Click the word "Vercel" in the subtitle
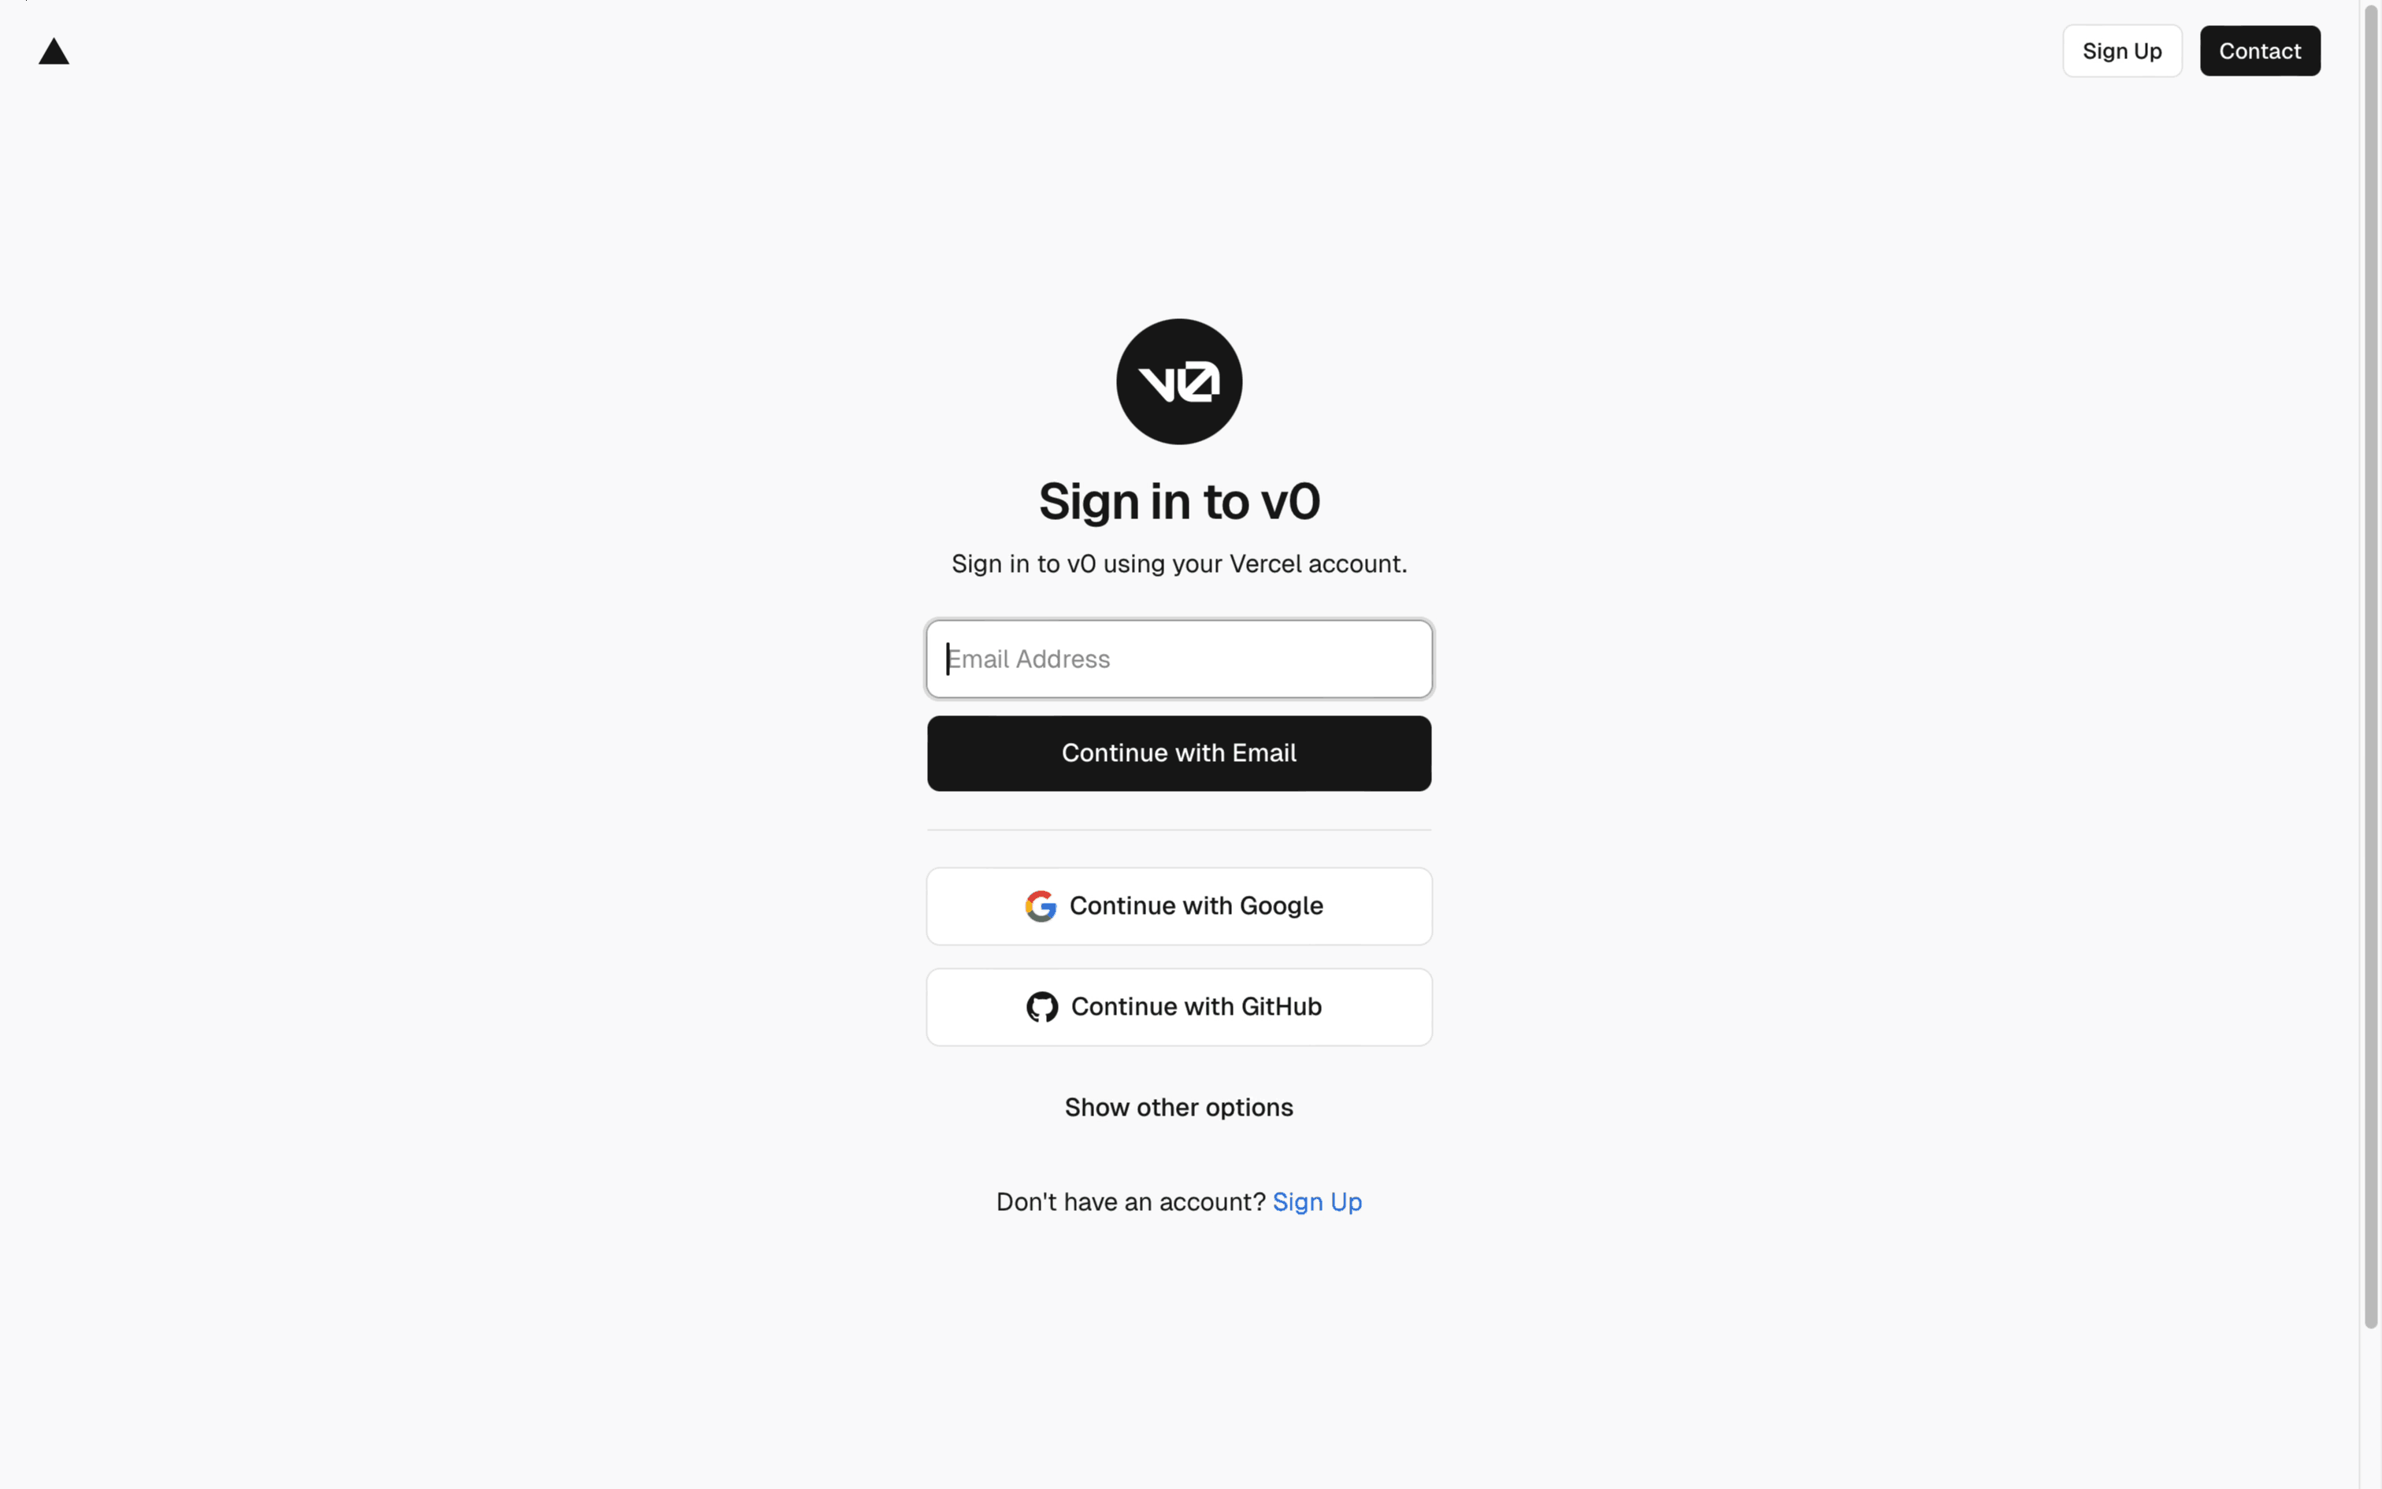Screen dimensions: 2382x1489 (1265, 563)
